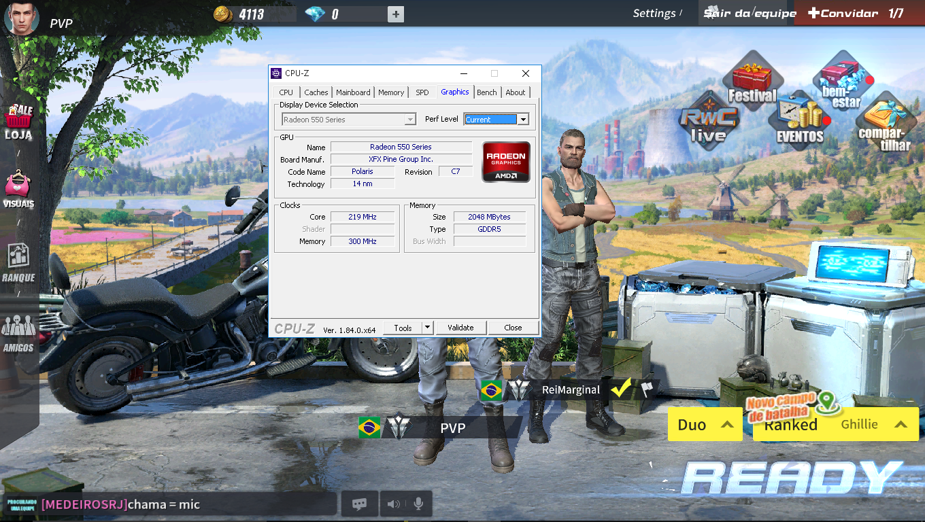The image size is (925, 522).
Task: Click the gold balance 4113
Action: tap(251, 14)
